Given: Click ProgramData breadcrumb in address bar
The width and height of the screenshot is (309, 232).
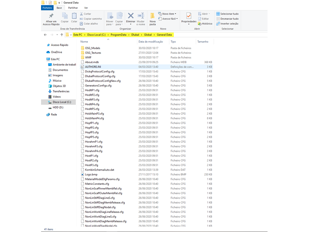Looking at the screenshot, I should (x=118, y=35).
